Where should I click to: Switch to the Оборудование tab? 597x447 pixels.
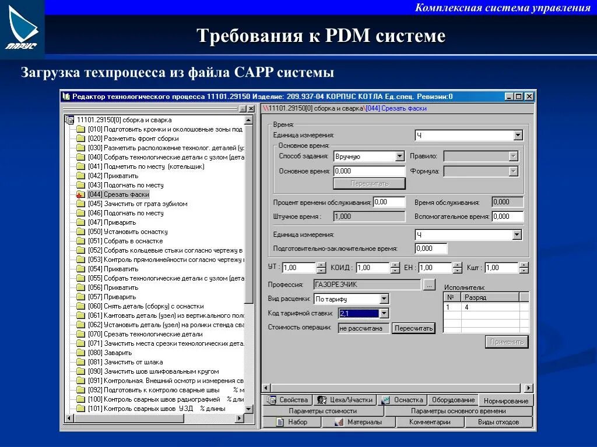click(x=453, y=400)
